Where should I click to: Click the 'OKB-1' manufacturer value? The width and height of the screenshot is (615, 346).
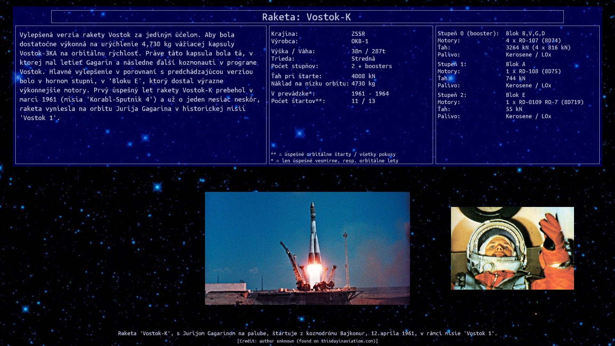(360, 41)
